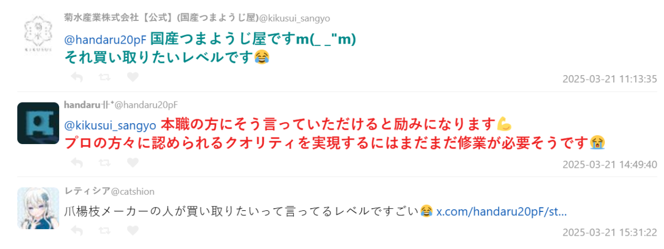The image size is (664, 249).
Task: Retweet handaru's tweet
Action: [x=104, y=163]
